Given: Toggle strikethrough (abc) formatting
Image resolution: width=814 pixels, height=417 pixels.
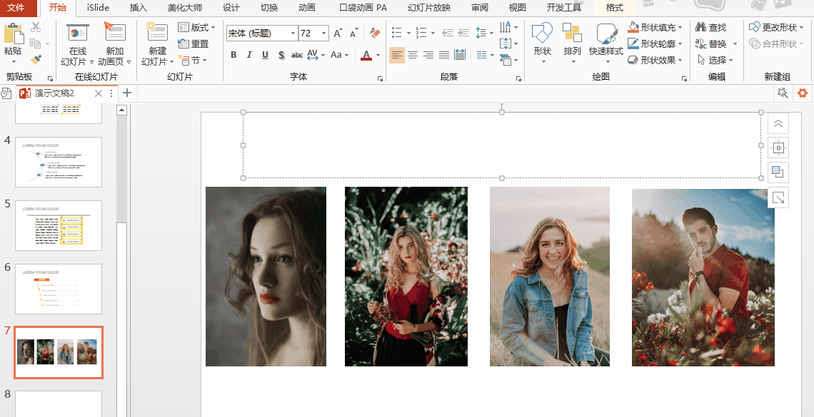Looking at the screenshot, I should (x=297, y=55).
